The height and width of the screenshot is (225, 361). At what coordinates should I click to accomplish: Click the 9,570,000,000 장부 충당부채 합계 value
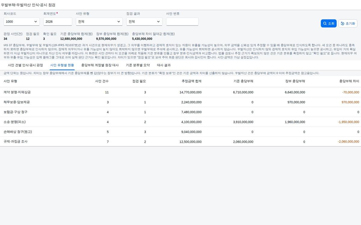[x=106, y=39]
